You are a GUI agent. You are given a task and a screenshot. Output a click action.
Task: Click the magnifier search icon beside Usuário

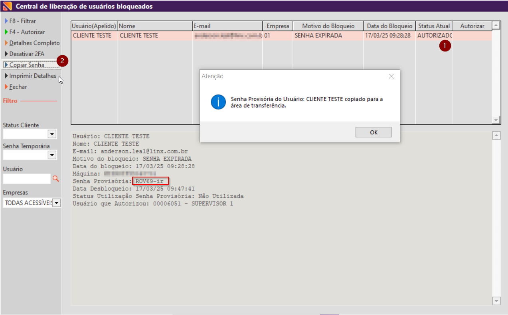(x=55, y=179)
